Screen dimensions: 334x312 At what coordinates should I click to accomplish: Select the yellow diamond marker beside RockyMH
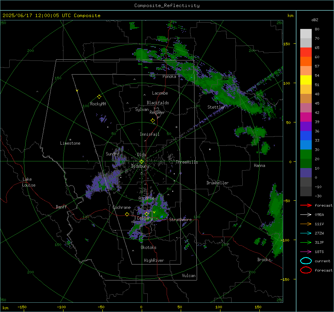tap(99, 97)
